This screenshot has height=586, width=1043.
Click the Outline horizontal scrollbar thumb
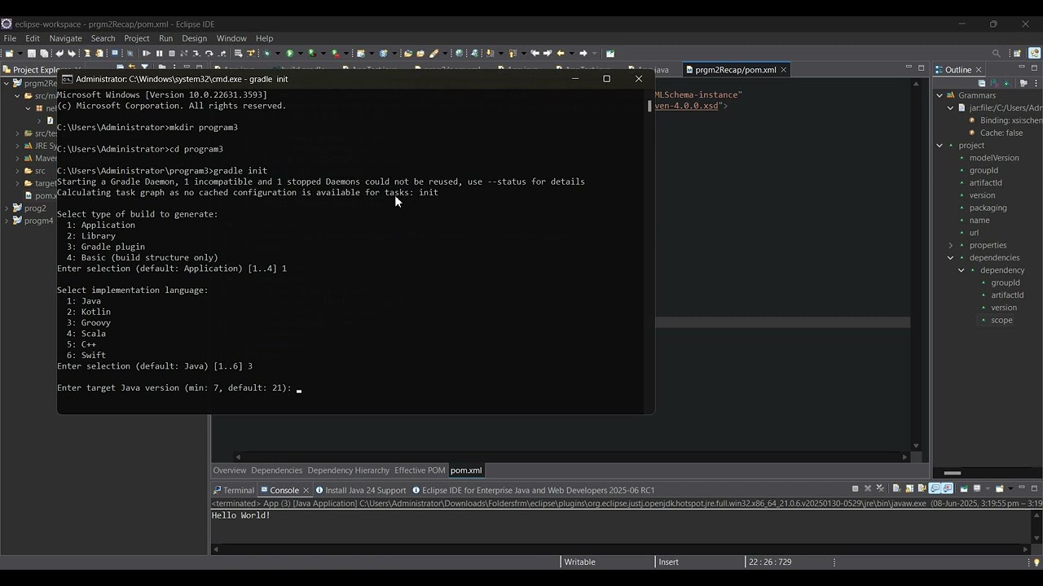952,473
